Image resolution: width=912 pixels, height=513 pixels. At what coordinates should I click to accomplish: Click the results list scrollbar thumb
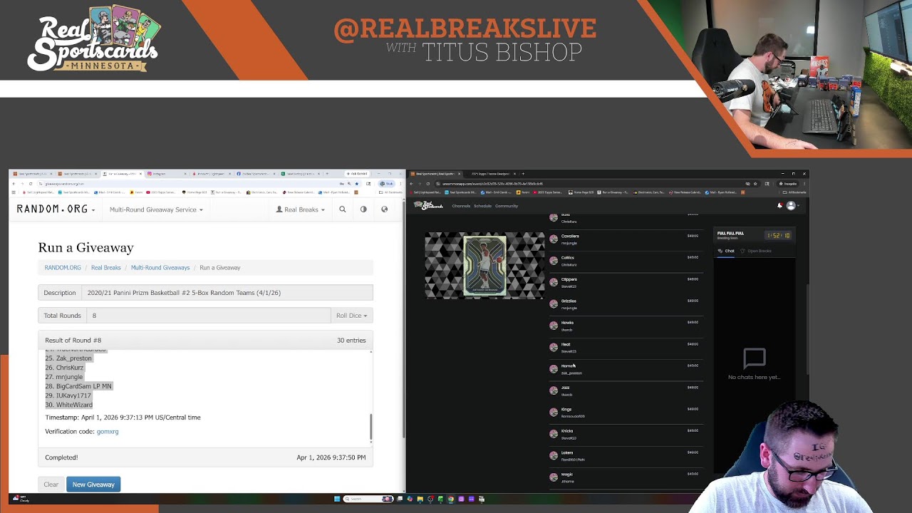pos(370,426)
